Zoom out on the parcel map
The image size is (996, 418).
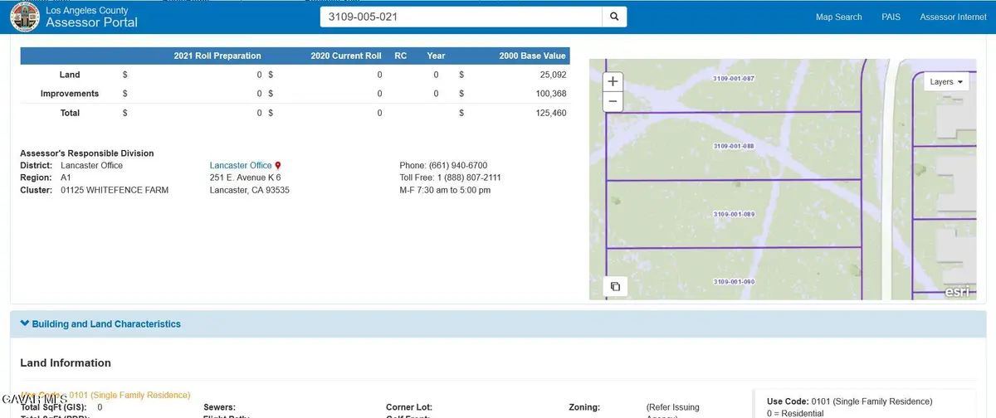(x=613, y=101)
